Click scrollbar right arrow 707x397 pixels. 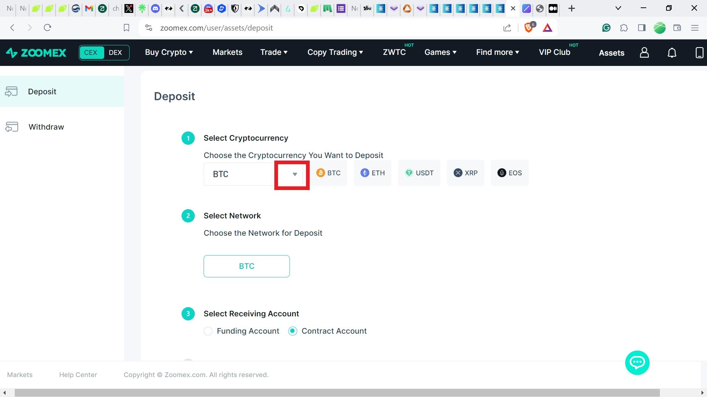703,393
